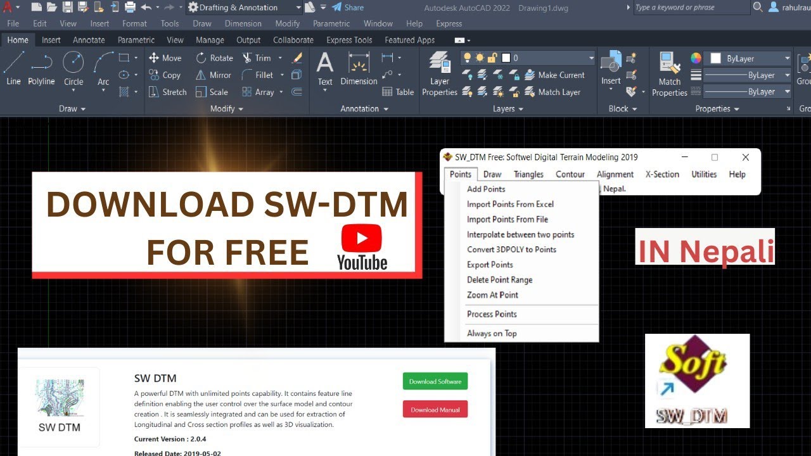Open Layer Properties manager

tap(440, 74)
